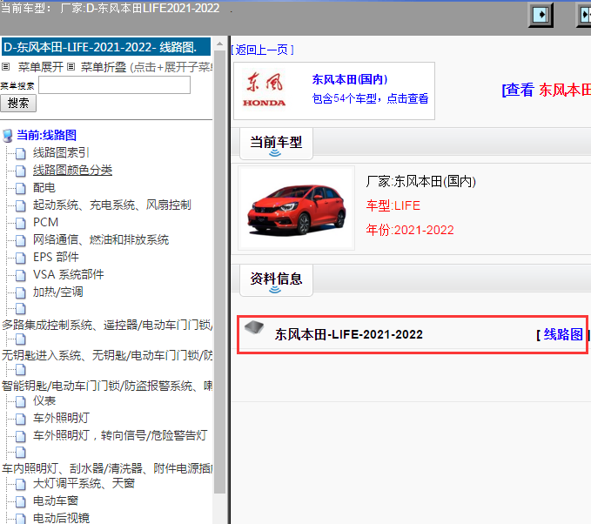591x524 pixels.
Task: Open the 线路图 link in 资料信息
Action: pos(563,334)
